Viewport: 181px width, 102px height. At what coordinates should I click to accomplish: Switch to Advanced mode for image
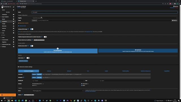coord(22,26)
